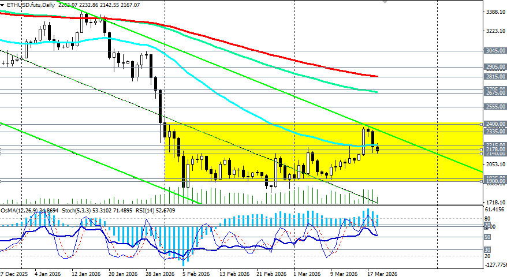The height and width of the screenshot is (280, 507).
Task: Select the high value 2232.86 in header
Action: (x=90, y=5)
